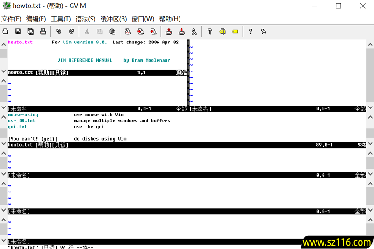Click the bottom '"howto.txt" [只读] 96 行' message line
Viewport: 374px width, 249px height.
50,247
